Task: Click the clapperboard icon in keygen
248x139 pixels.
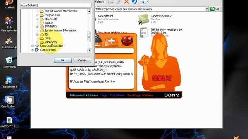Action: coord(98,41)
